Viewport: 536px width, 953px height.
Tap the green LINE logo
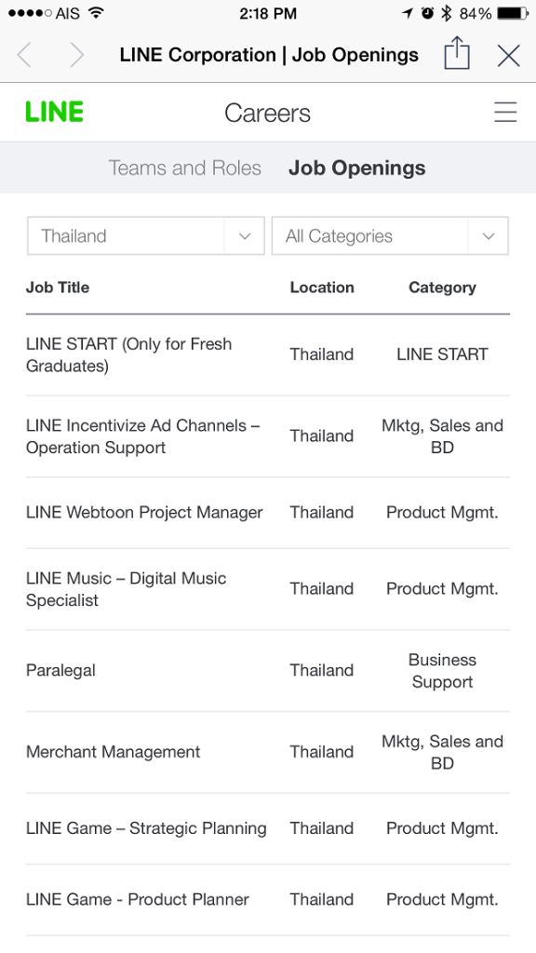[x=54, y=112]
